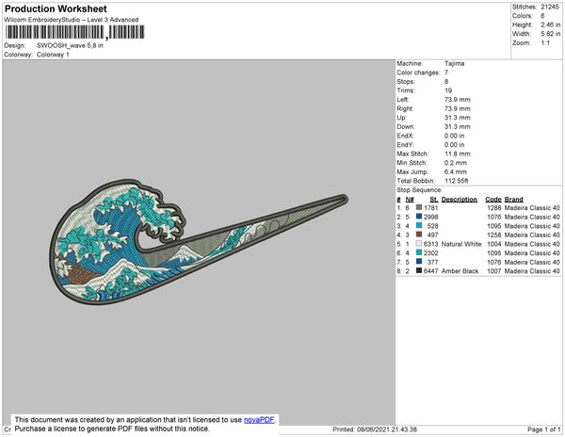The height and width of the screenshot is (437, 565).
Task: Click stitch count 6447 in stop row 8
Action: (x=431, y=270)
